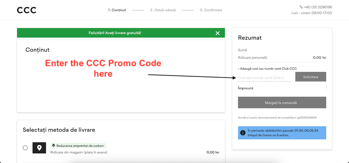The height and width of the screenshot is (163, 349).
Task: Click the map pin store pickup icon
Action: pos(39,148)
